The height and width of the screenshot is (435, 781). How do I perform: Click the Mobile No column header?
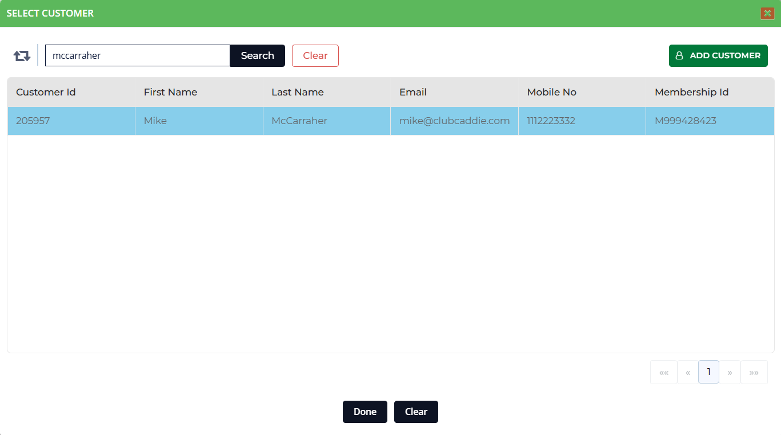[x=551, y=92]
